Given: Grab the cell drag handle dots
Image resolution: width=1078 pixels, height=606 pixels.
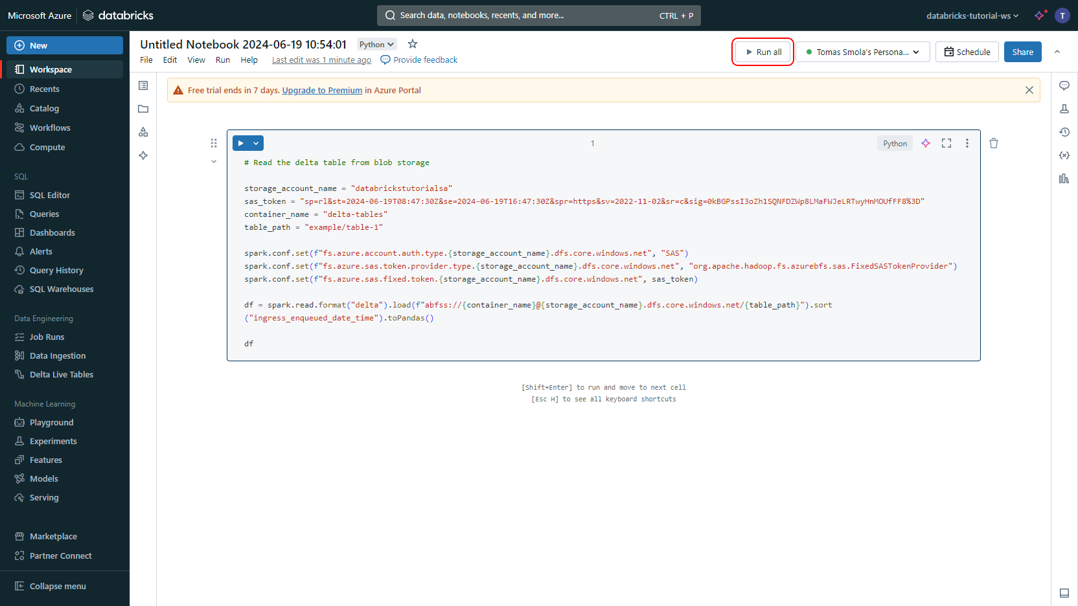Looking at the screenshot, I should pyautogui.click(x=214, y=143).
